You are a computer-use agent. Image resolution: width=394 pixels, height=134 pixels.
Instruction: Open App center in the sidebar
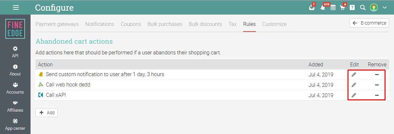pos(15,125)
